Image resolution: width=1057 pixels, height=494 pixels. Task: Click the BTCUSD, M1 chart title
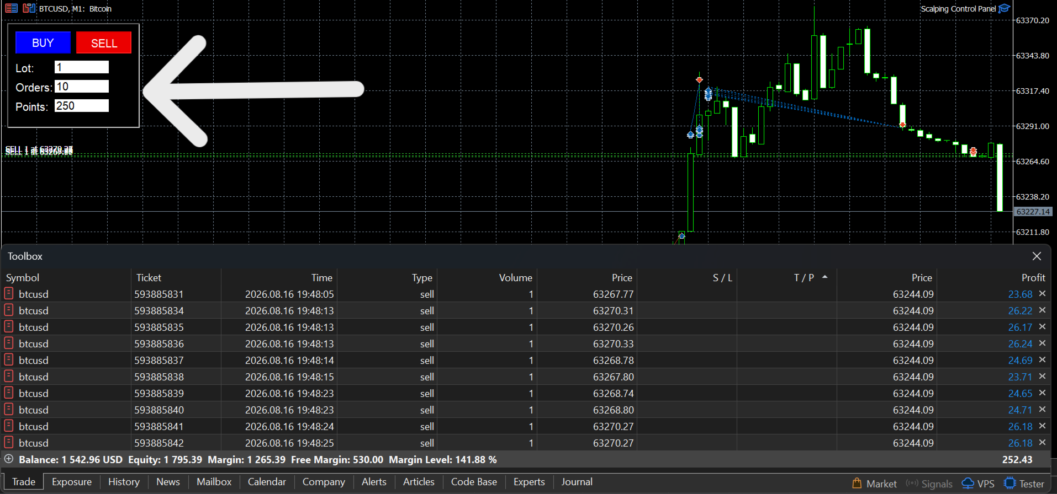pos(75,9)
